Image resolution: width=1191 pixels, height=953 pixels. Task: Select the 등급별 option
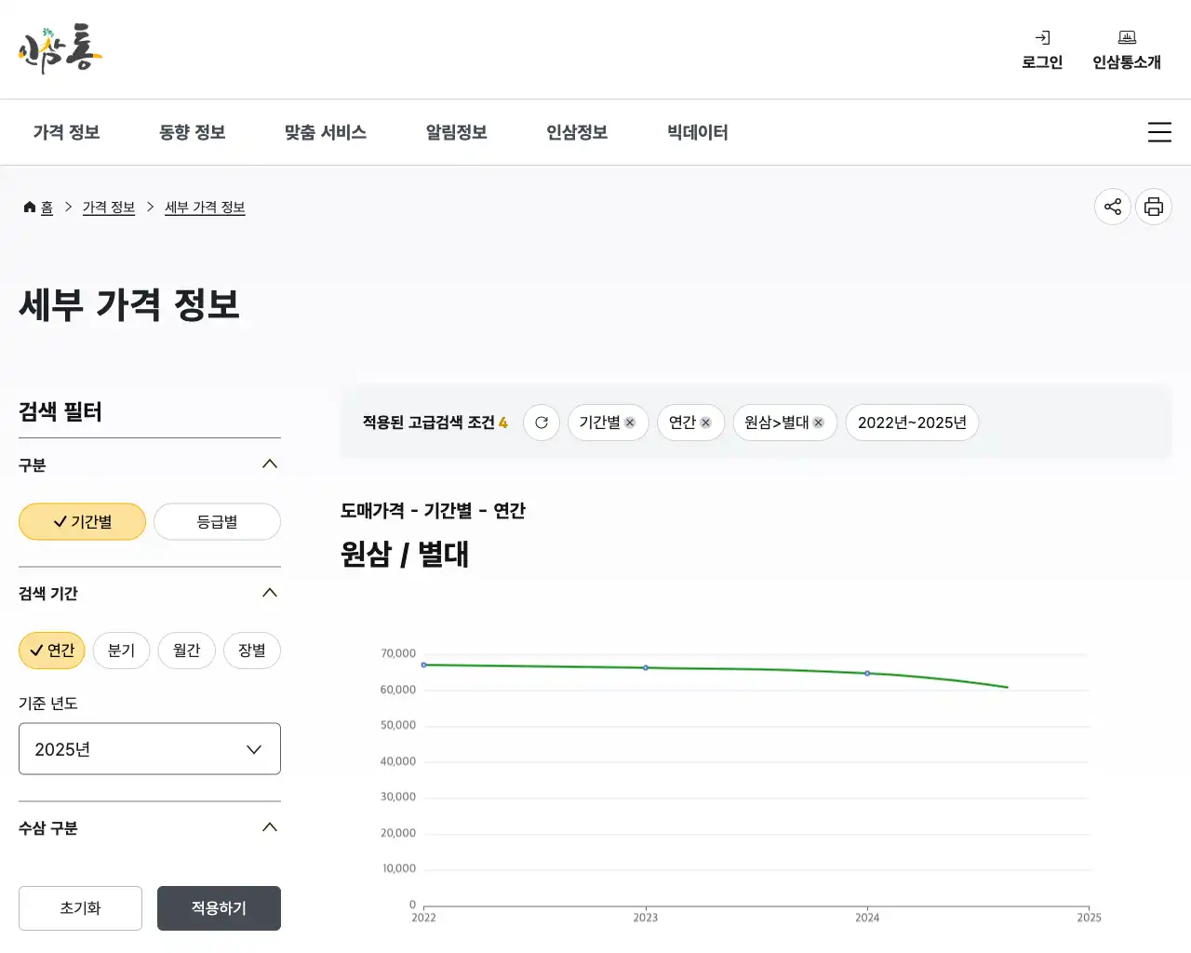(217, 522)
